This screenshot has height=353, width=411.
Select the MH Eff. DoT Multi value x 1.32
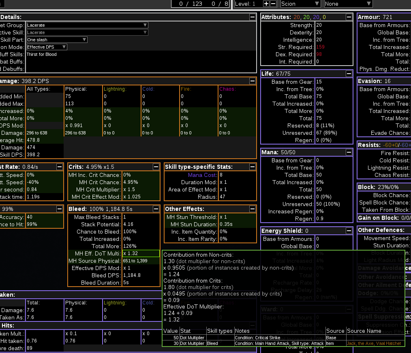tap(141, 253)
